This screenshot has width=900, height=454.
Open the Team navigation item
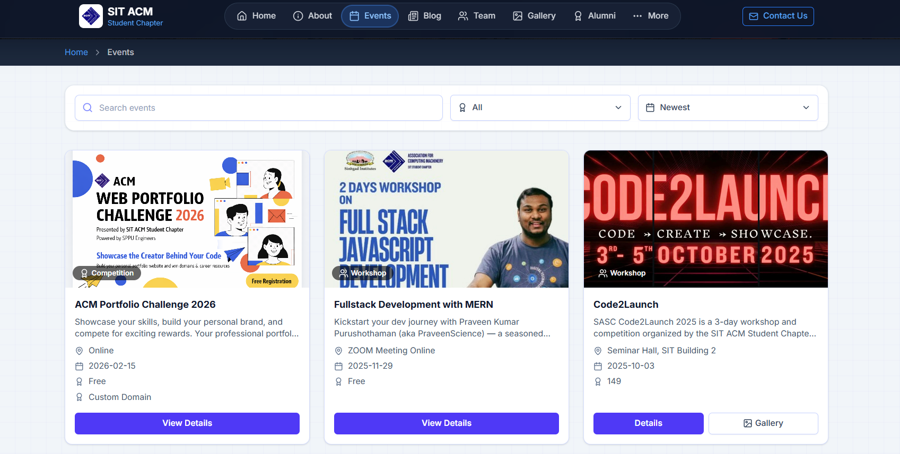coord(477,16)
